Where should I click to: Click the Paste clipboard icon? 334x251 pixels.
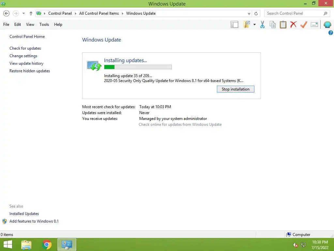click(283, 25)
